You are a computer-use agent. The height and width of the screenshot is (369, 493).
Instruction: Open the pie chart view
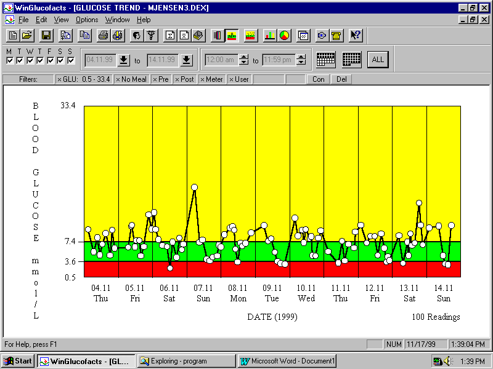[x=284, y=35]
